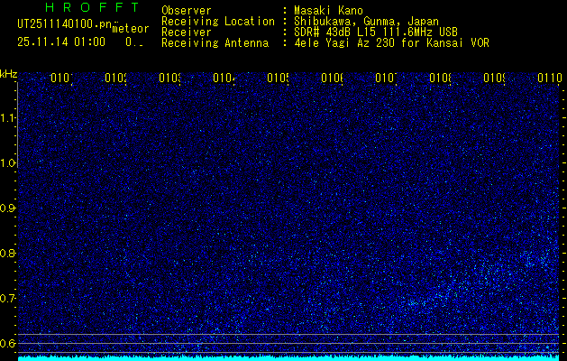Click the 0101 time marker
The width and height of the screenshot is (567, 361).
[61, 78]
